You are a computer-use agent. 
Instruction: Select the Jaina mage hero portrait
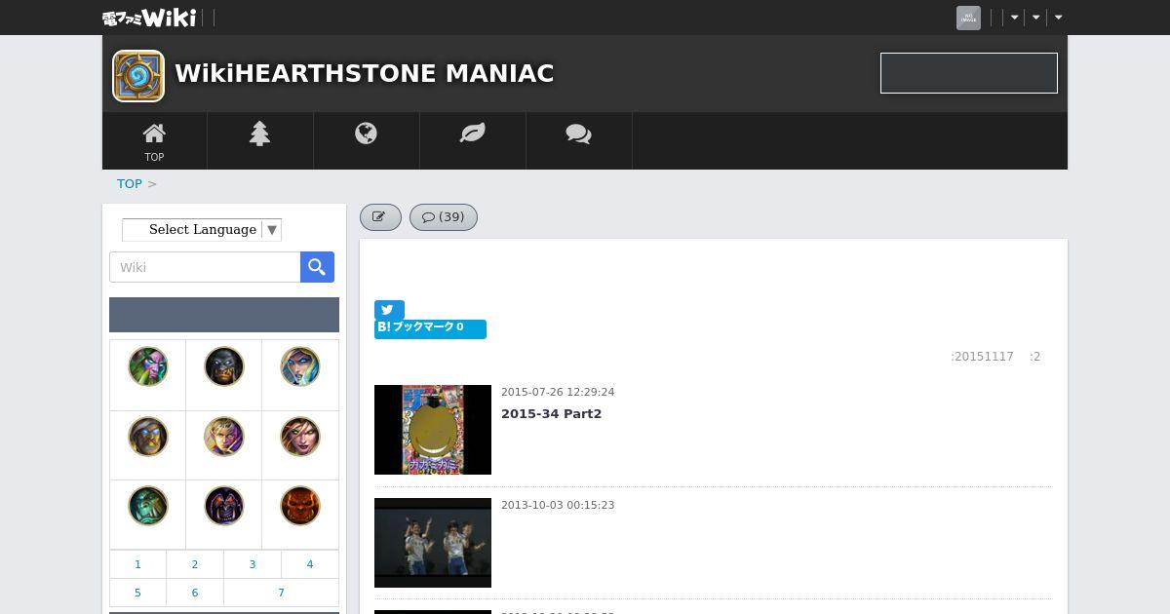(x=300, y=366)
